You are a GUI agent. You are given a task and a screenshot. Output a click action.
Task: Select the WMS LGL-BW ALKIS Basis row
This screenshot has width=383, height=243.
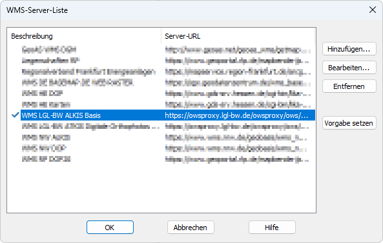(168, 115)
